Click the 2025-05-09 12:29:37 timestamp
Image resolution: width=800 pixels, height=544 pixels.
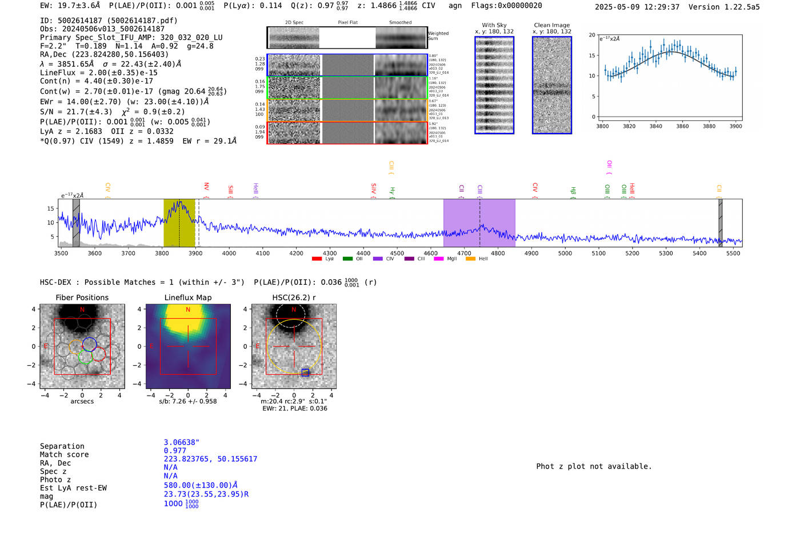pos(637,7)
